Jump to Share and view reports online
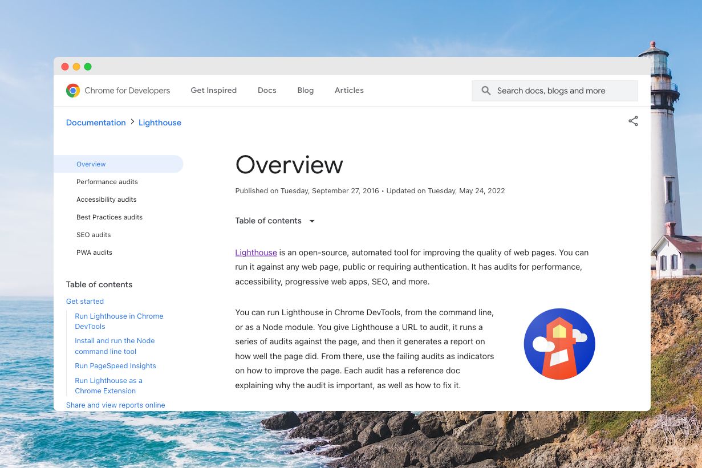 coord(116,405)
